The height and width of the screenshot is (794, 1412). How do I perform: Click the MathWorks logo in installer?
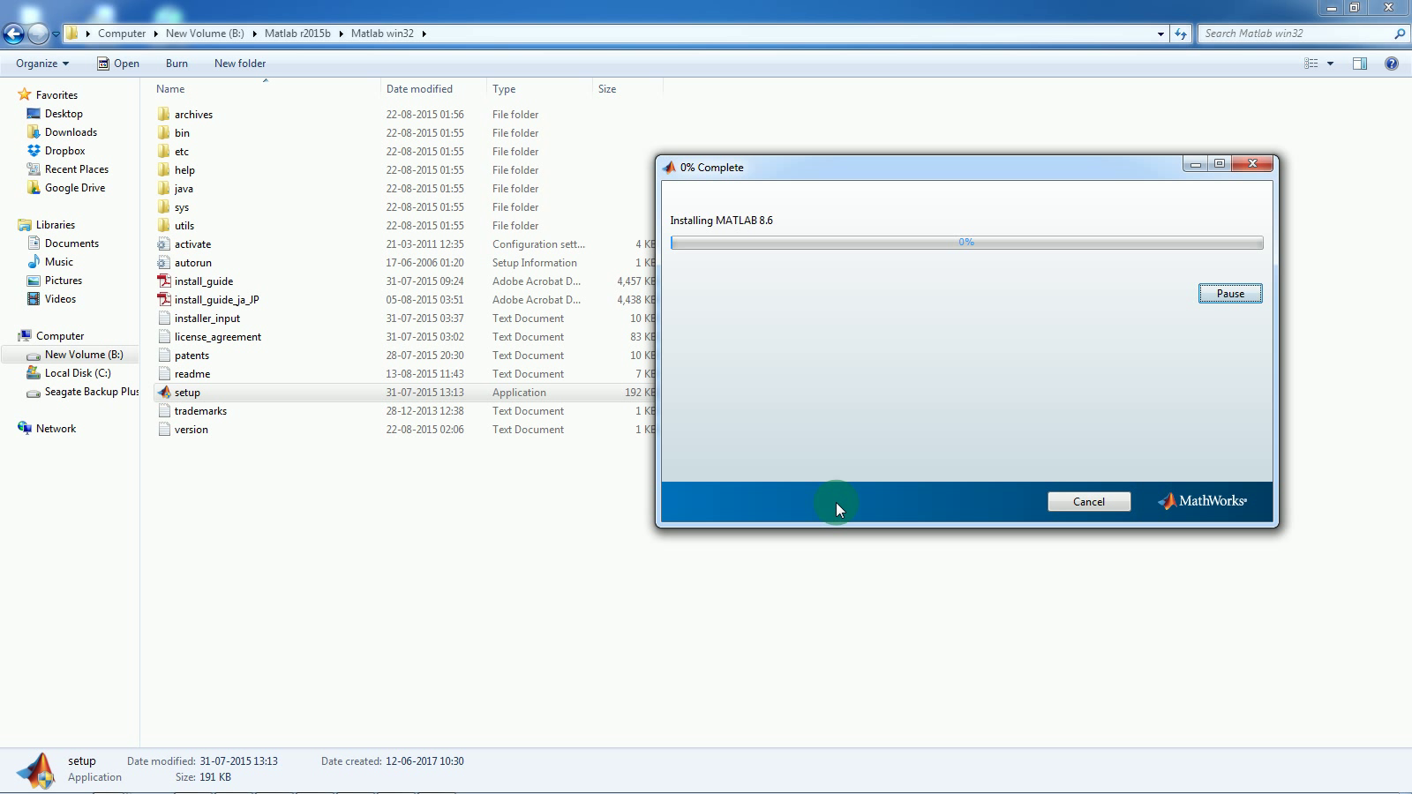pos(1202,501)
